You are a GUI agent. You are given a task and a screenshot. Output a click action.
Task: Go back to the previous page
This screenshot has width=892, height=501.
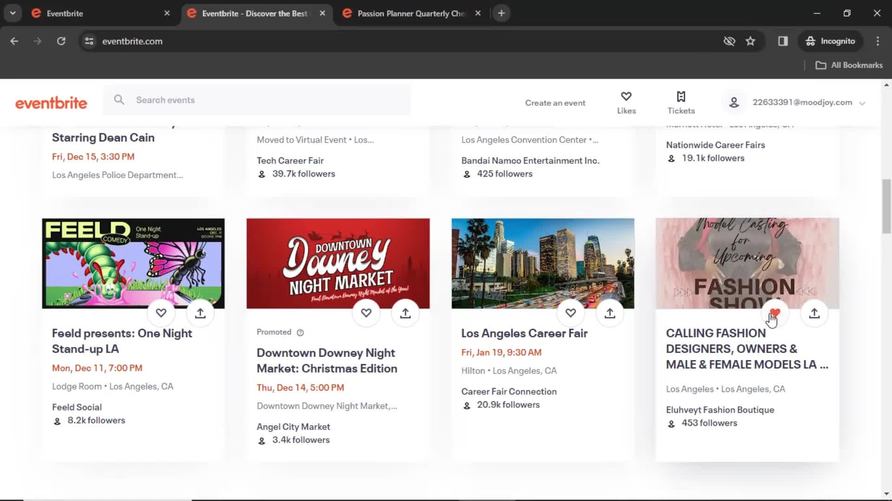(x=14, y=41)
